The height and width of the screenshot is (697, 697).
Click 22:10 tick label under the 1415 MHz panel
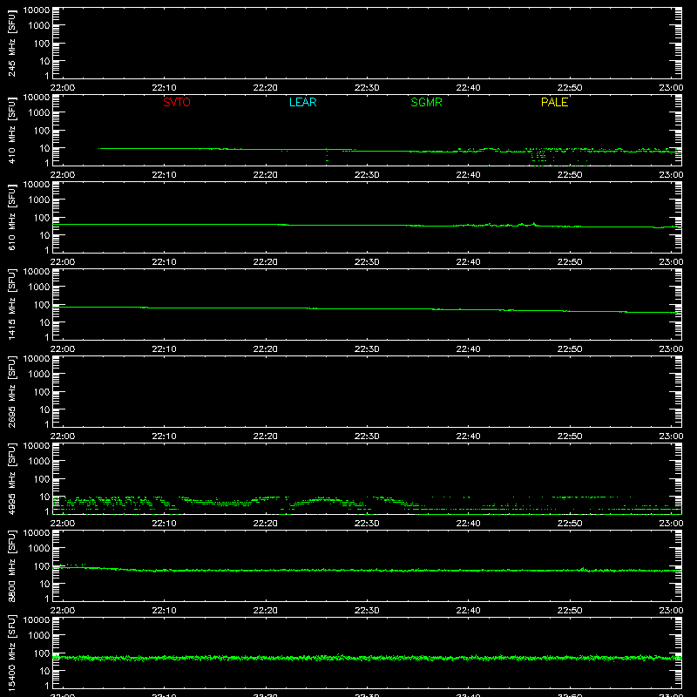click(164, 349)
